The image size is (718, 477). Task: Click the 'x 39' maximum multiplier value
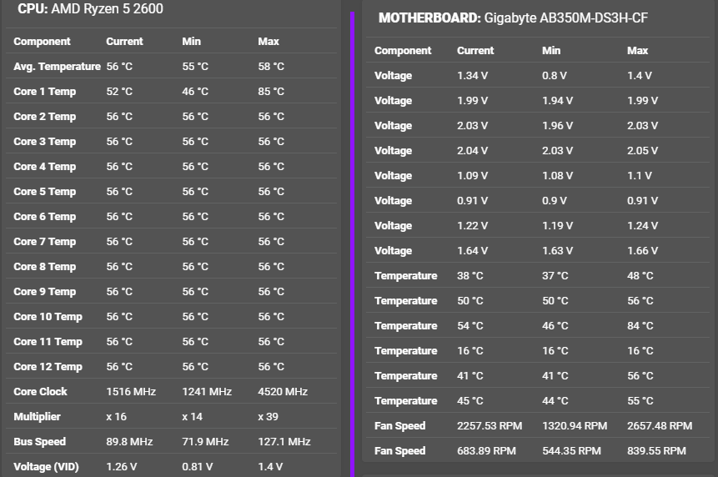pyautogui.click(x=268, y=417)
